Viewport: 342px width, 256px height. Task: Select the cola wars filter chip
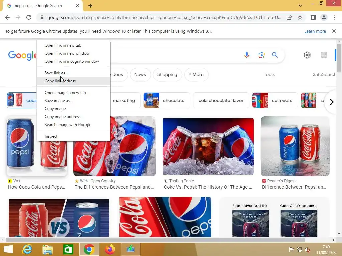pos(275,100)
